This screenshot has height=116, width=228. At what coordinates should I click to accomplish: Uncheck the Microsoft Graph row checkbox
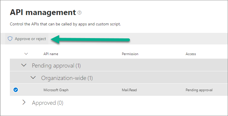[16, 90]
